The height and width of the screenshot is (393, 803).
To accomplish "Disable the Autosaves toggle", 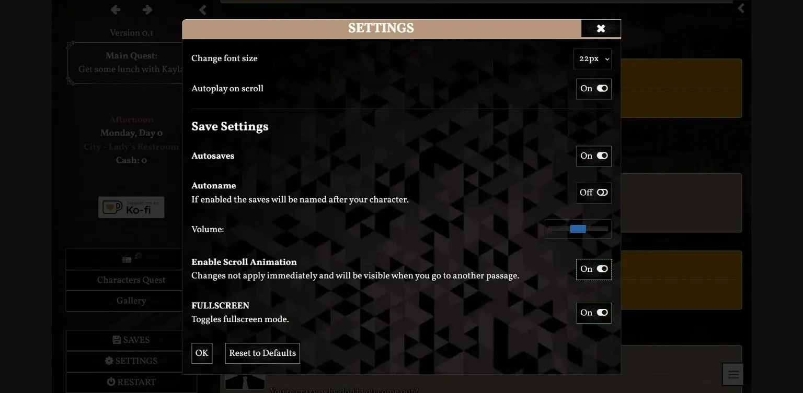I will (594, 156).
